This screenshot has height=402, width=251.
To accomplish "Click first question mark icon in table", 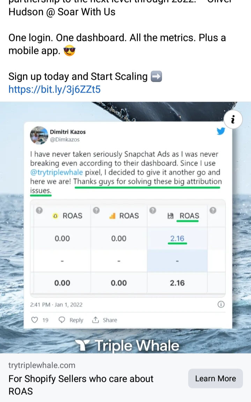I will [x=39, y=210].
